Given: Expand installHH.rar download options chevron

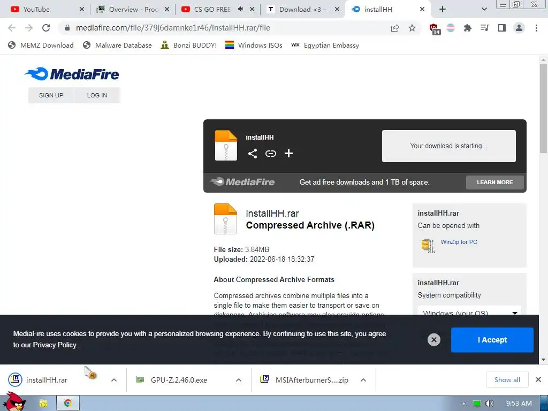Looking at the screenshot, I should tap(114, 380).
